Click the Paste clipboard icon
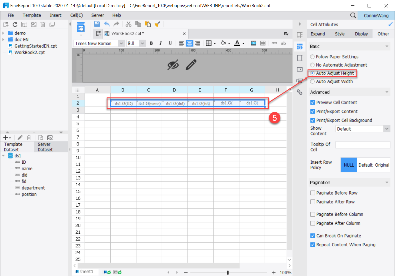This screenshot has height=276, width=395. (x=148, y=24)
